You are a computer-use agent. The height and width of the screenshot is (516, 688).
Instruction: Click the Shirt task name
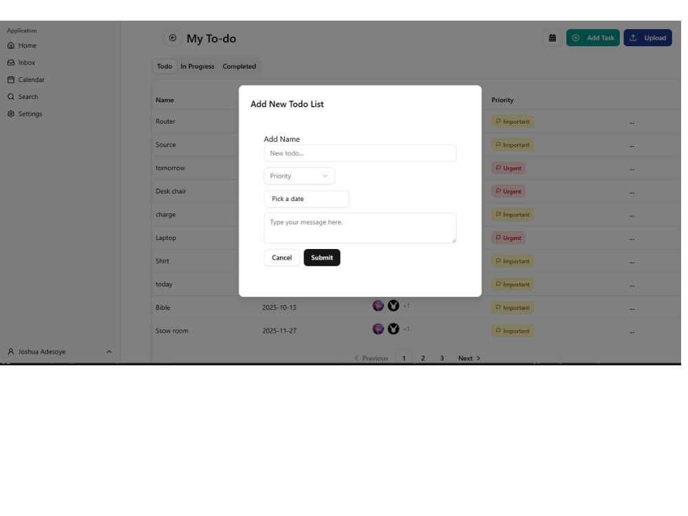coord(162,261)
